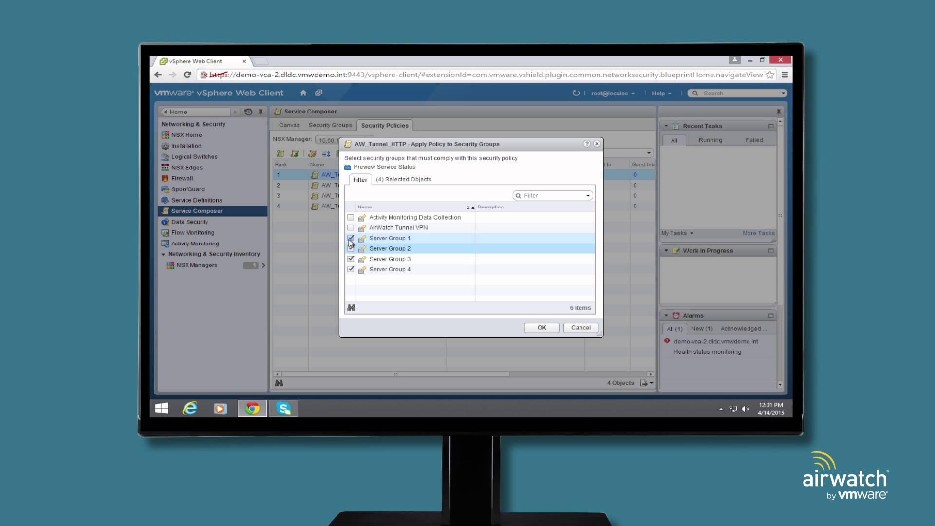Uncheck Server Group 4

point(351,269)
